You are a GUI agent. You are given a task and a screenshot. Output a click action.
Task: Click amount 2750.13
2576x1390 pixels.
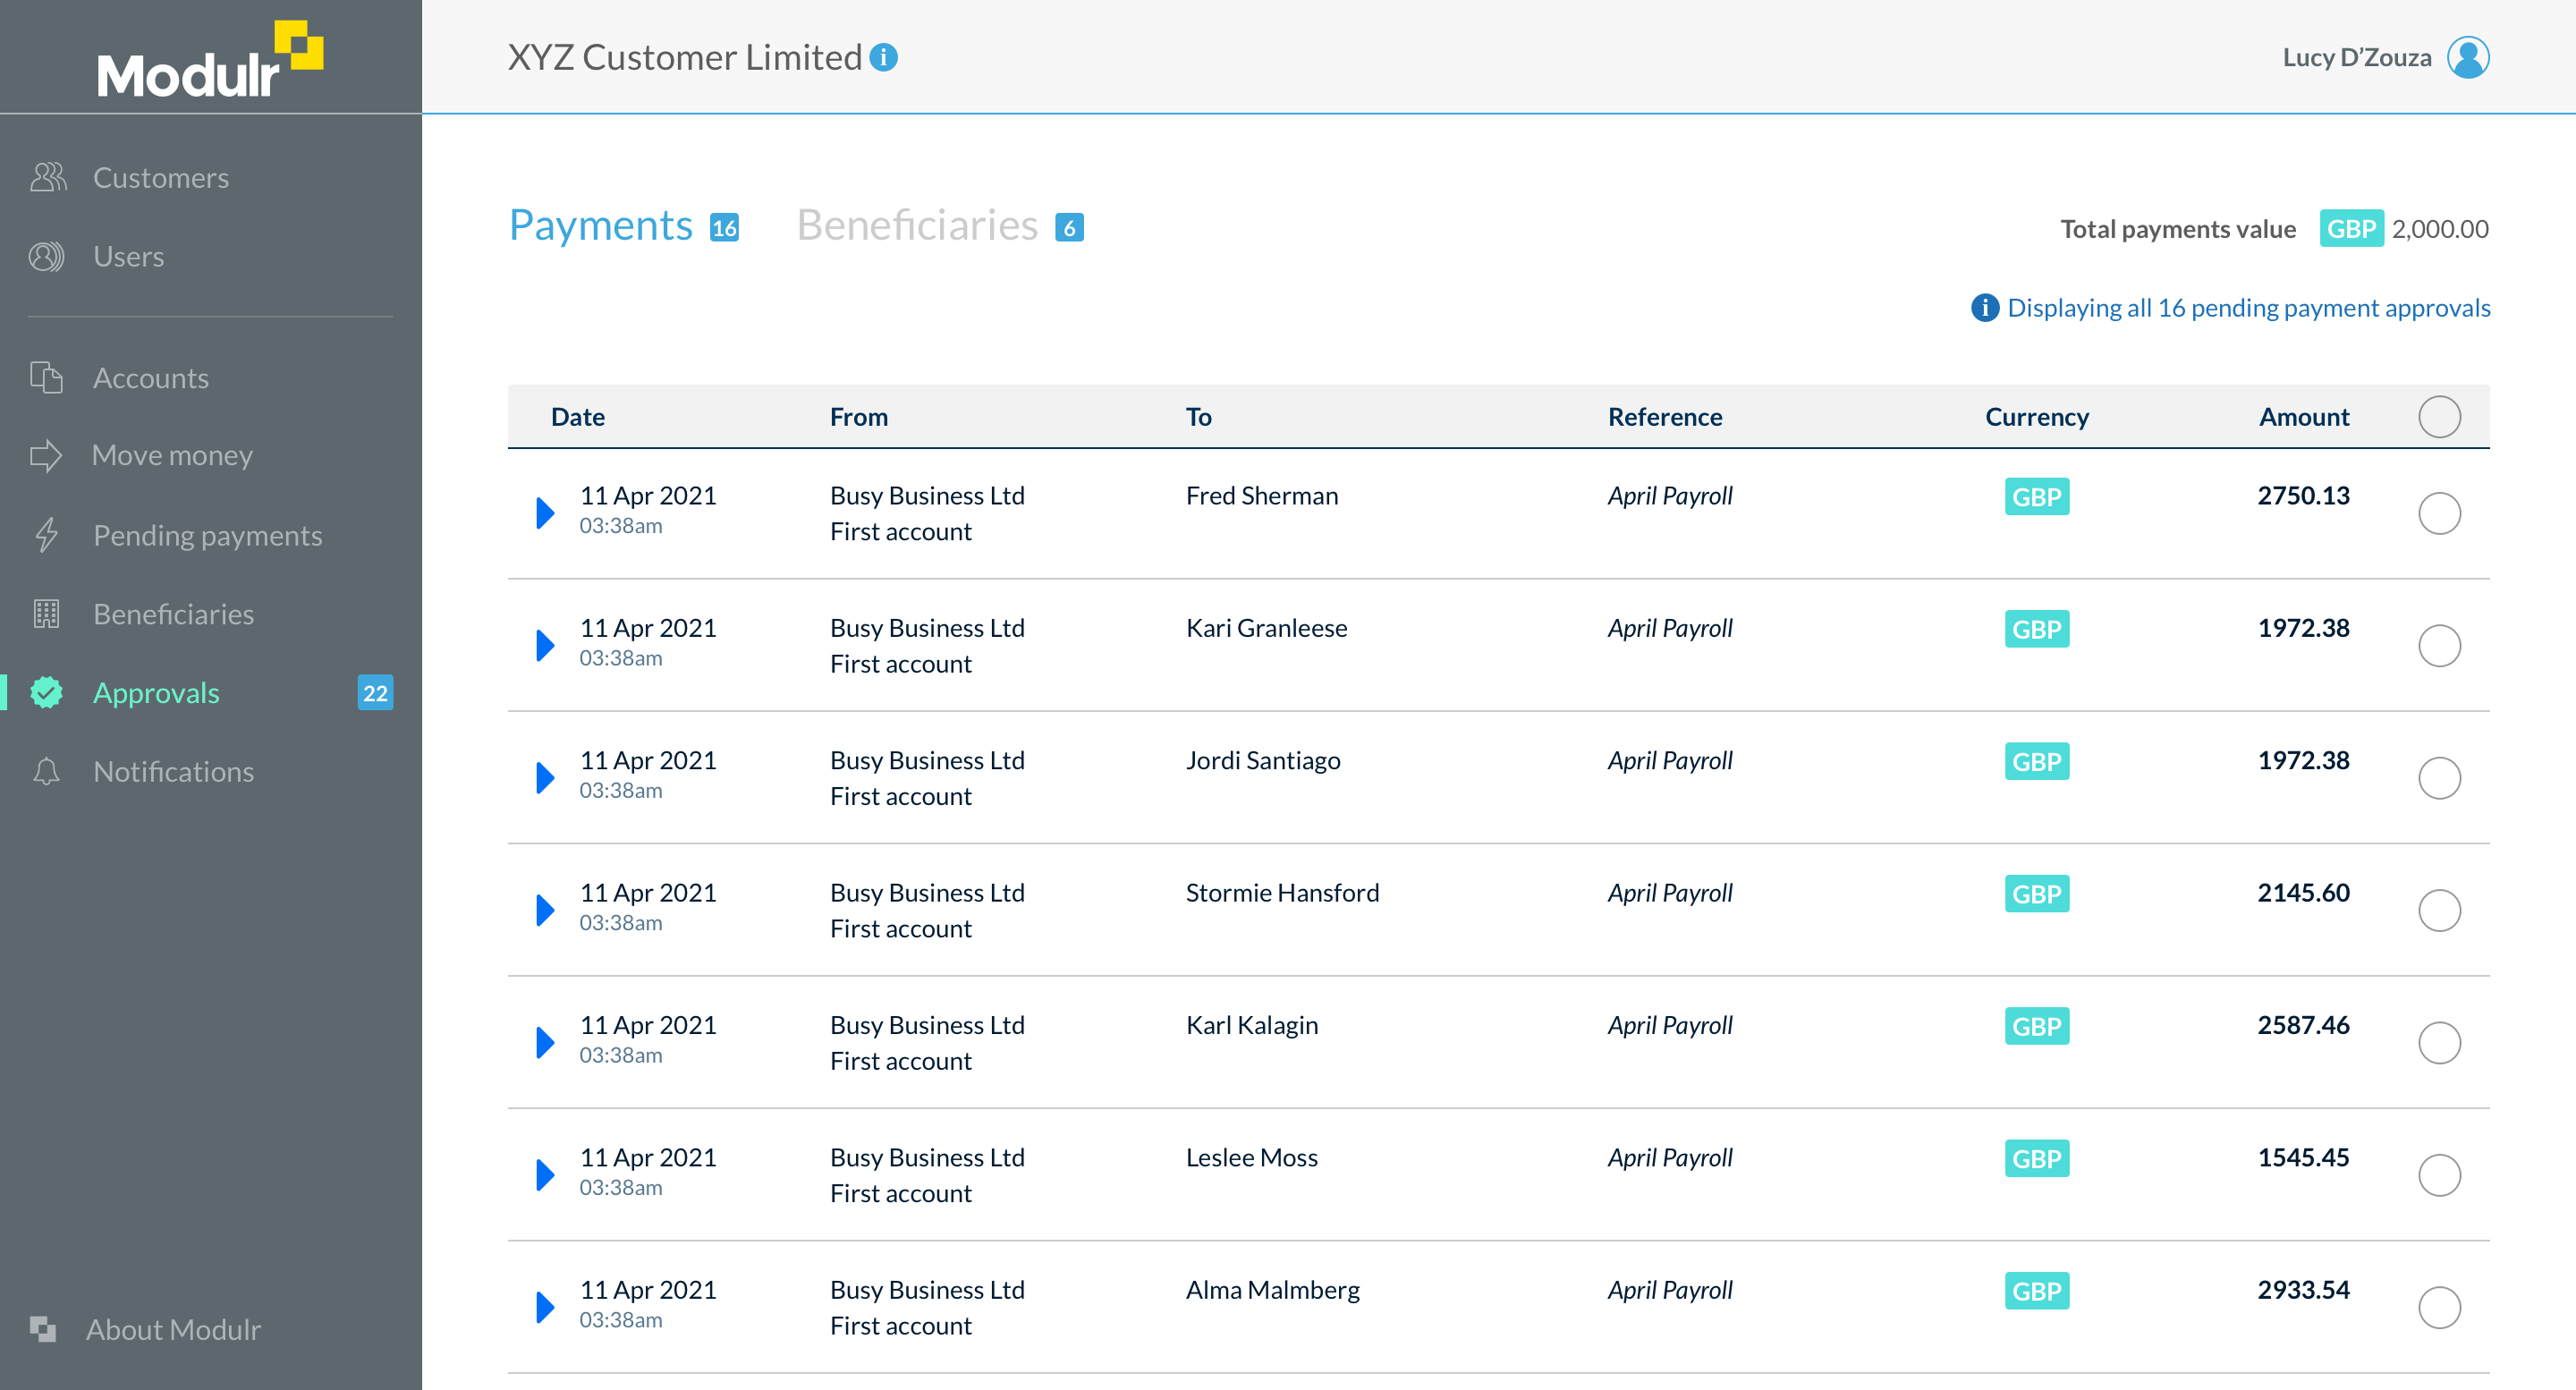coord(2303,496)
